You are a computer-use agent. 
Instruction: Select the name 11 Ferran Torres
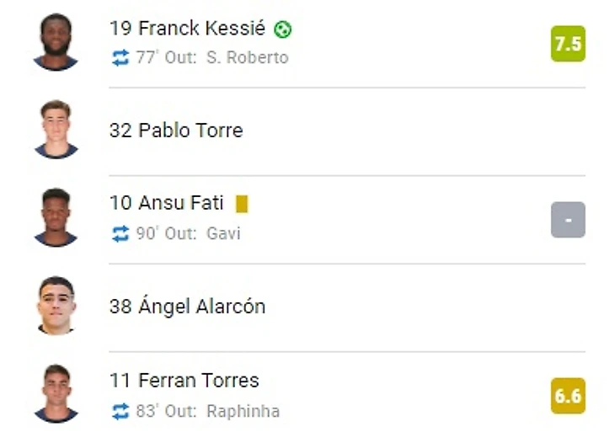point(184,380)
